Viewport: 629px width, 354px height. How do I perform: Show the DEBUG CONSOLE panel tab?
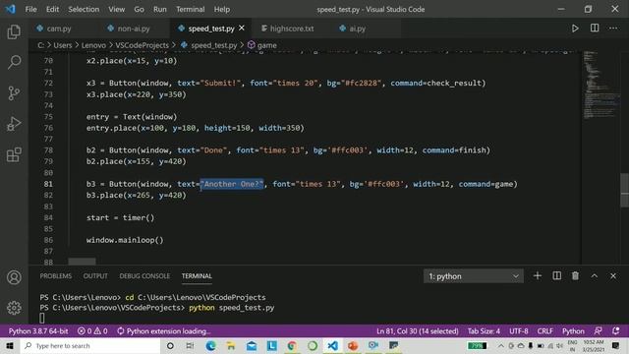pos(144,276)
